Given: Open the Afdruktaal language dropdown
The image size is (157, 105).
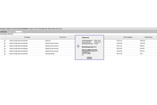Looking at the screenshot, I should 15,32.
